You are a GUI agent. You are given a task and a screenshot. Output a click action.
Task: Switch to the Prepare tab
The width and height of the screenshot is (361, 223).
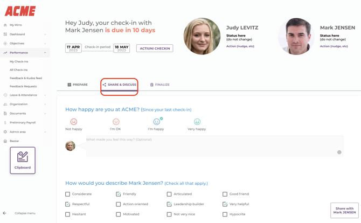tap(78, 85)
